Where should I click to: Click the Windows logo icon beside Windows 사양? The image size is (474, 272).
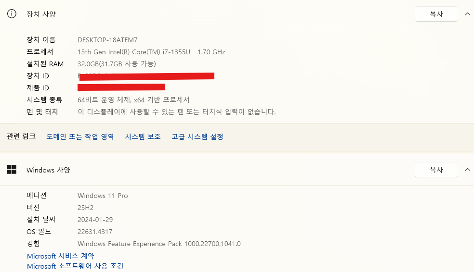point(12,170)
